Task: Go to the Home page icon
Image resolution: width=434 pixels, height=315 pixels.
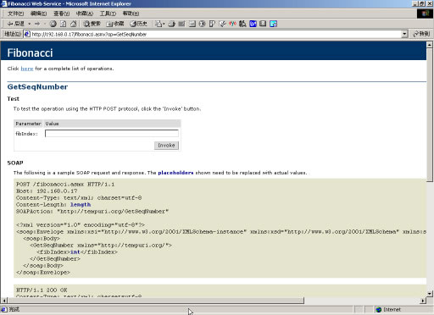Action: click(x=73, y=24)
